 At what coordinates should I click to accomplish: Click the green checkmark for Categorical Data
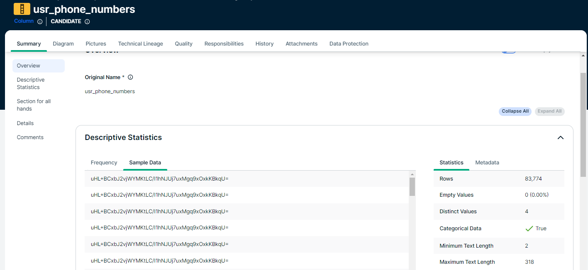pos(529,229)
